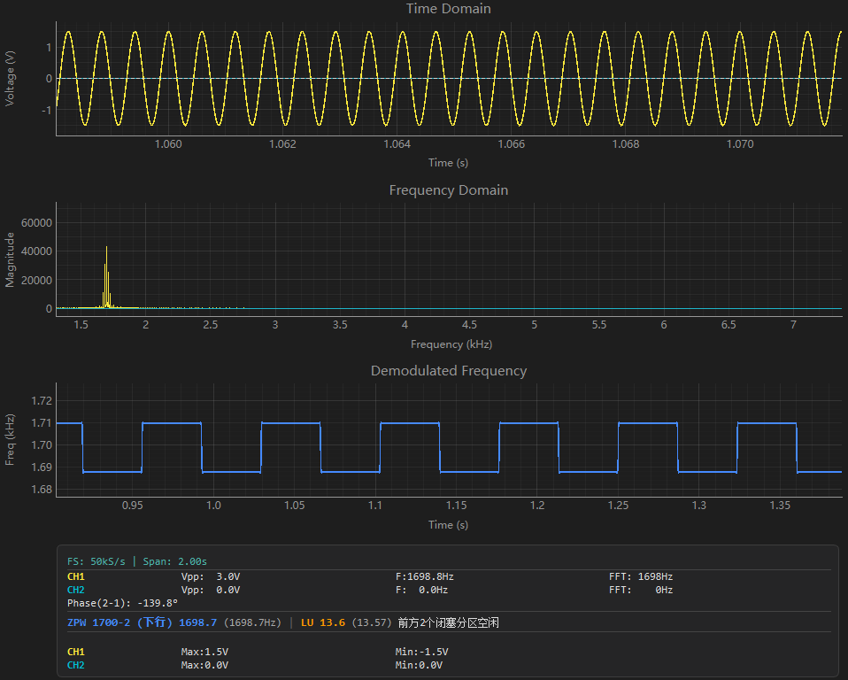
Task: Select the 1.064 tick on time axis
Action: pyautogui.click(x=397, y=144)
